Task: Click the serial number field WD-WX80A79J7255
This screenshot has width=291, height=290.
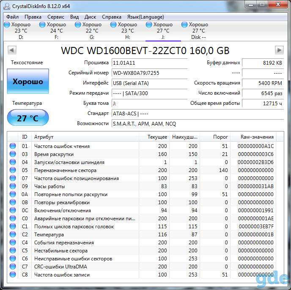Action: point(149,73)
